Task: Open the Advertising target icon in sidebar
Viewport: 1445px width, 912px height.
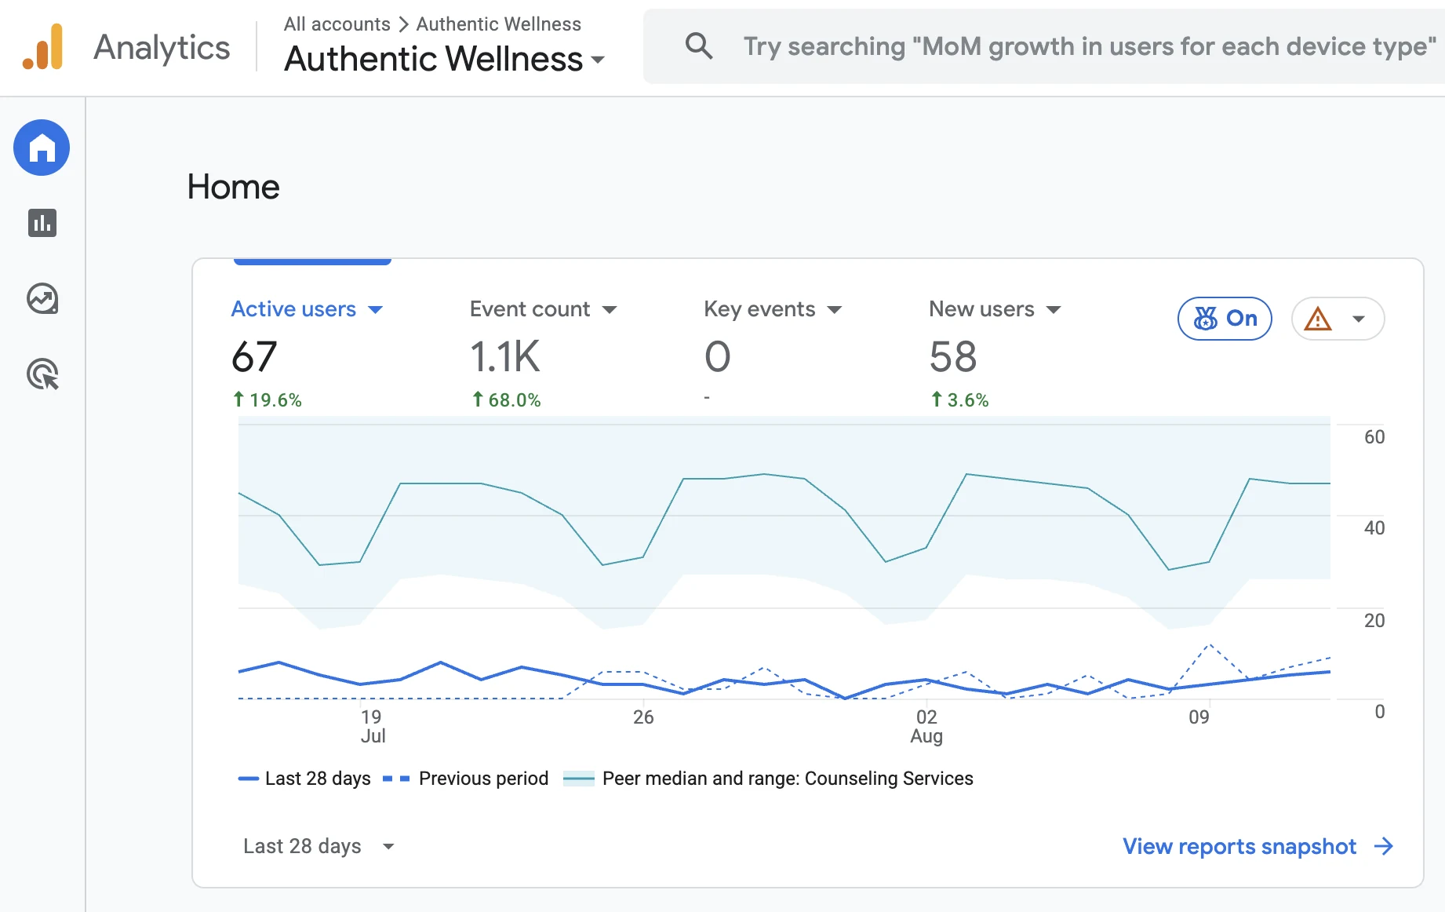Action: pyautogui.click(x=43, y=374)
